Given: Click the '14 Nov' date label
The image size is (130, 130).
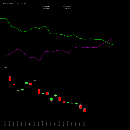Looking at the screenshot, I should pyautogui.click(x=26, y=123).
